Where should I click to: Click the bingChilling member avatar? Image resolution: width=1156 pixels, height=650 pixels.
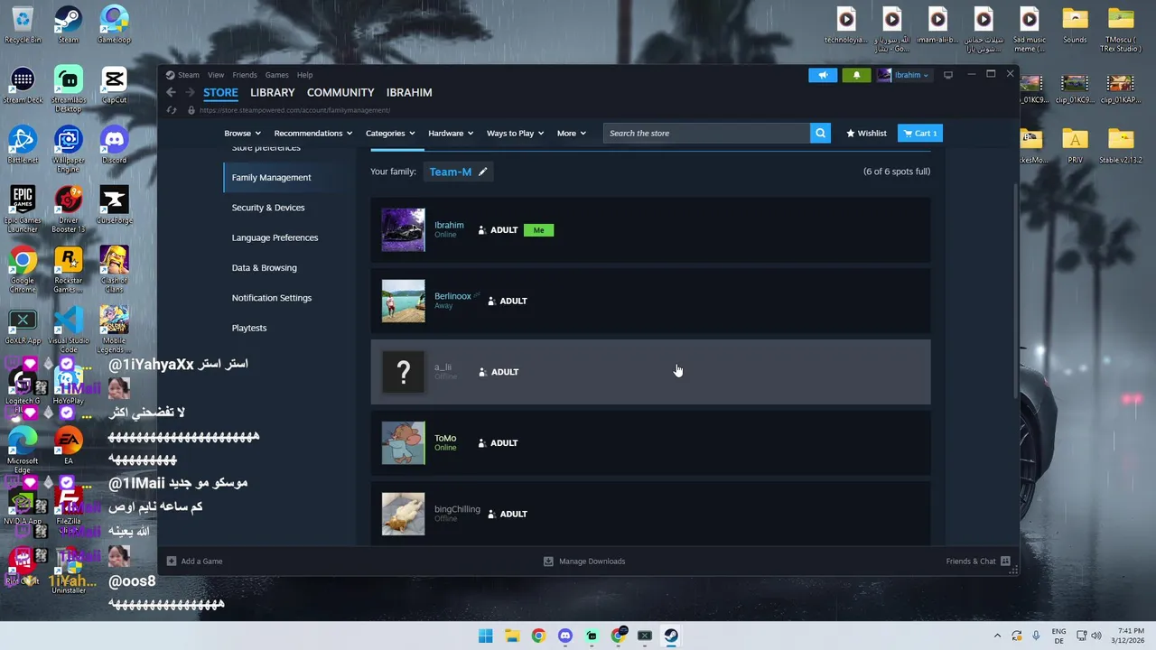coord(403,514)
